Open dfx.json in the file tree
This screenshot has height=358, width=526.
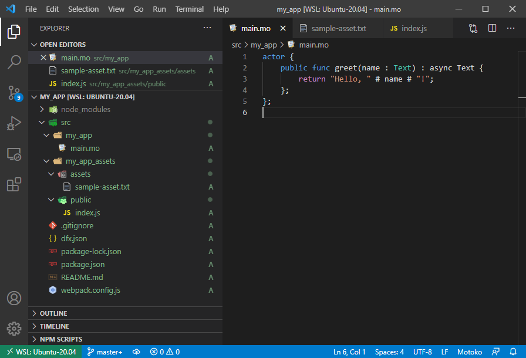tap(74, 239)
